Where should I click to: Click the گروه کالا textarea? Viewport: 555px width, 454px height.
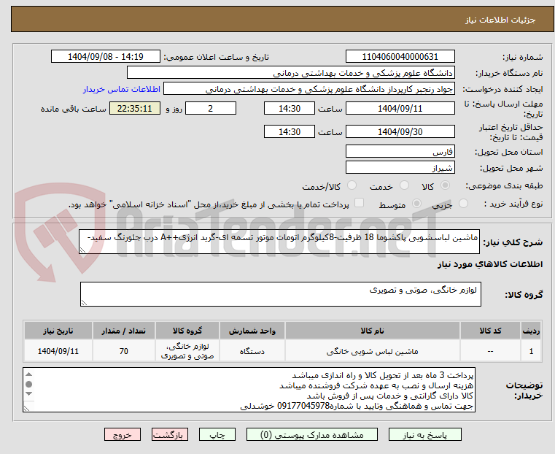280,294
